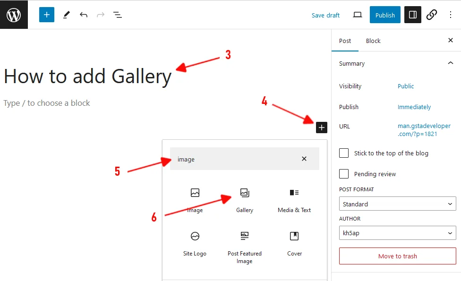Open the Document Overview list icon

tap(118, 15)
